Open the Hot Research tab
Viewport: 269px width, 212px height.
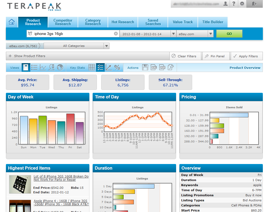click(x=123, y=22)
